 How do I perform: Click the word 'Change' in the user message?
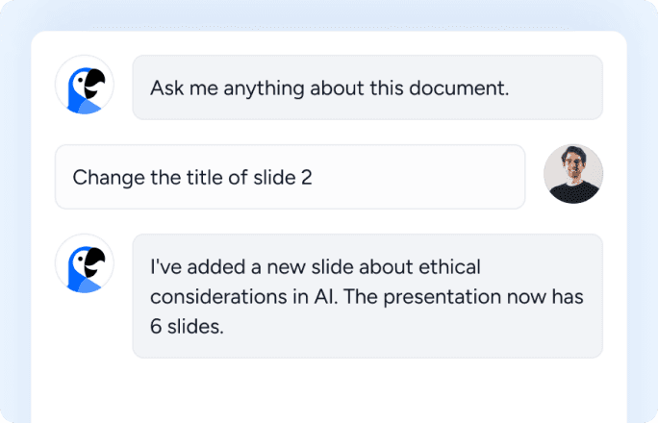coord(105,177)
